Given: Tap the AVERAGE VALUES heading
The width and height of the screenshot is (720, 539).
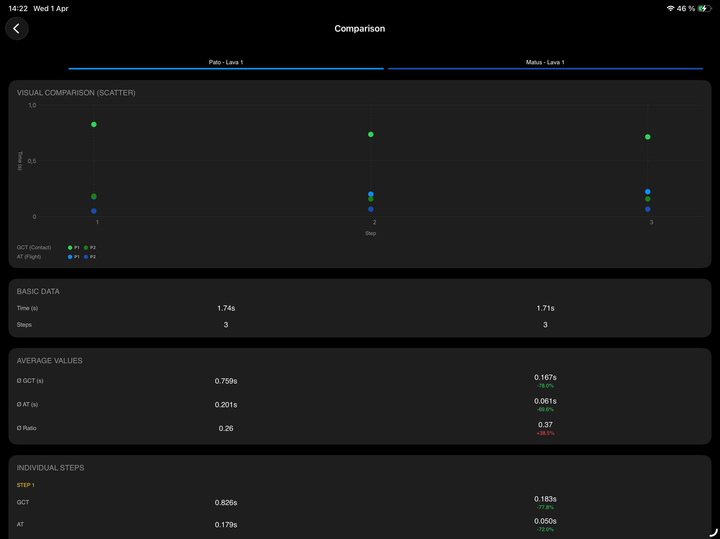Looking at the screenshot, I should coord(50,361).
